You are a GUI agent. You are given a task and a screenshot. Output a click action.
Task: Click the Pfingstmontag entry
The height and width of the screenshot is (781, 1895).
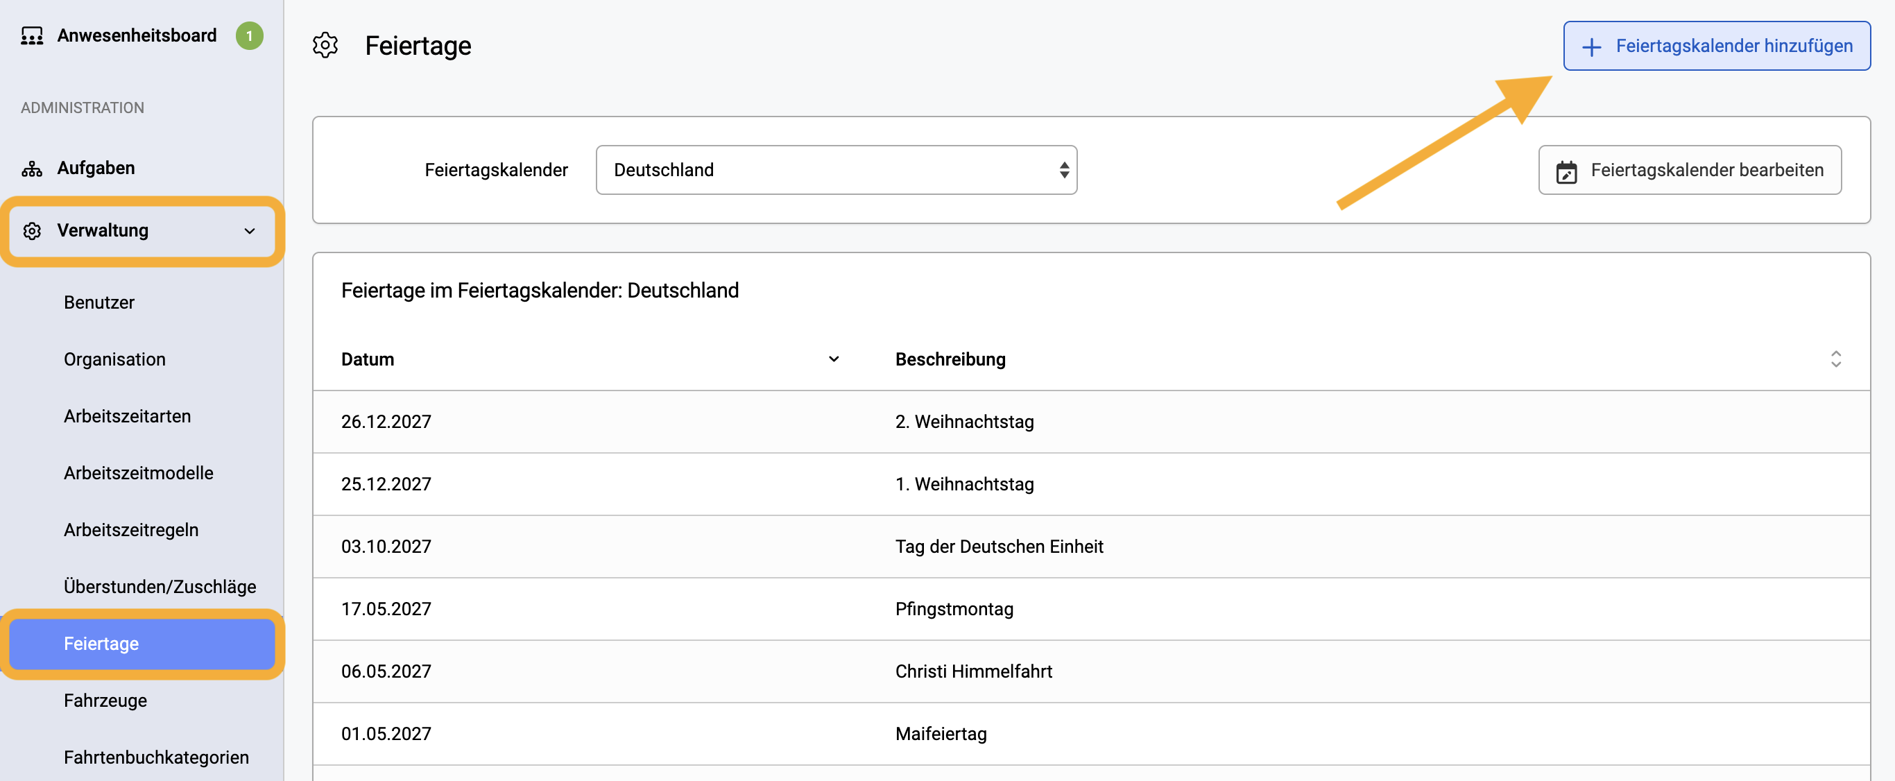click(x=954, y=609)
